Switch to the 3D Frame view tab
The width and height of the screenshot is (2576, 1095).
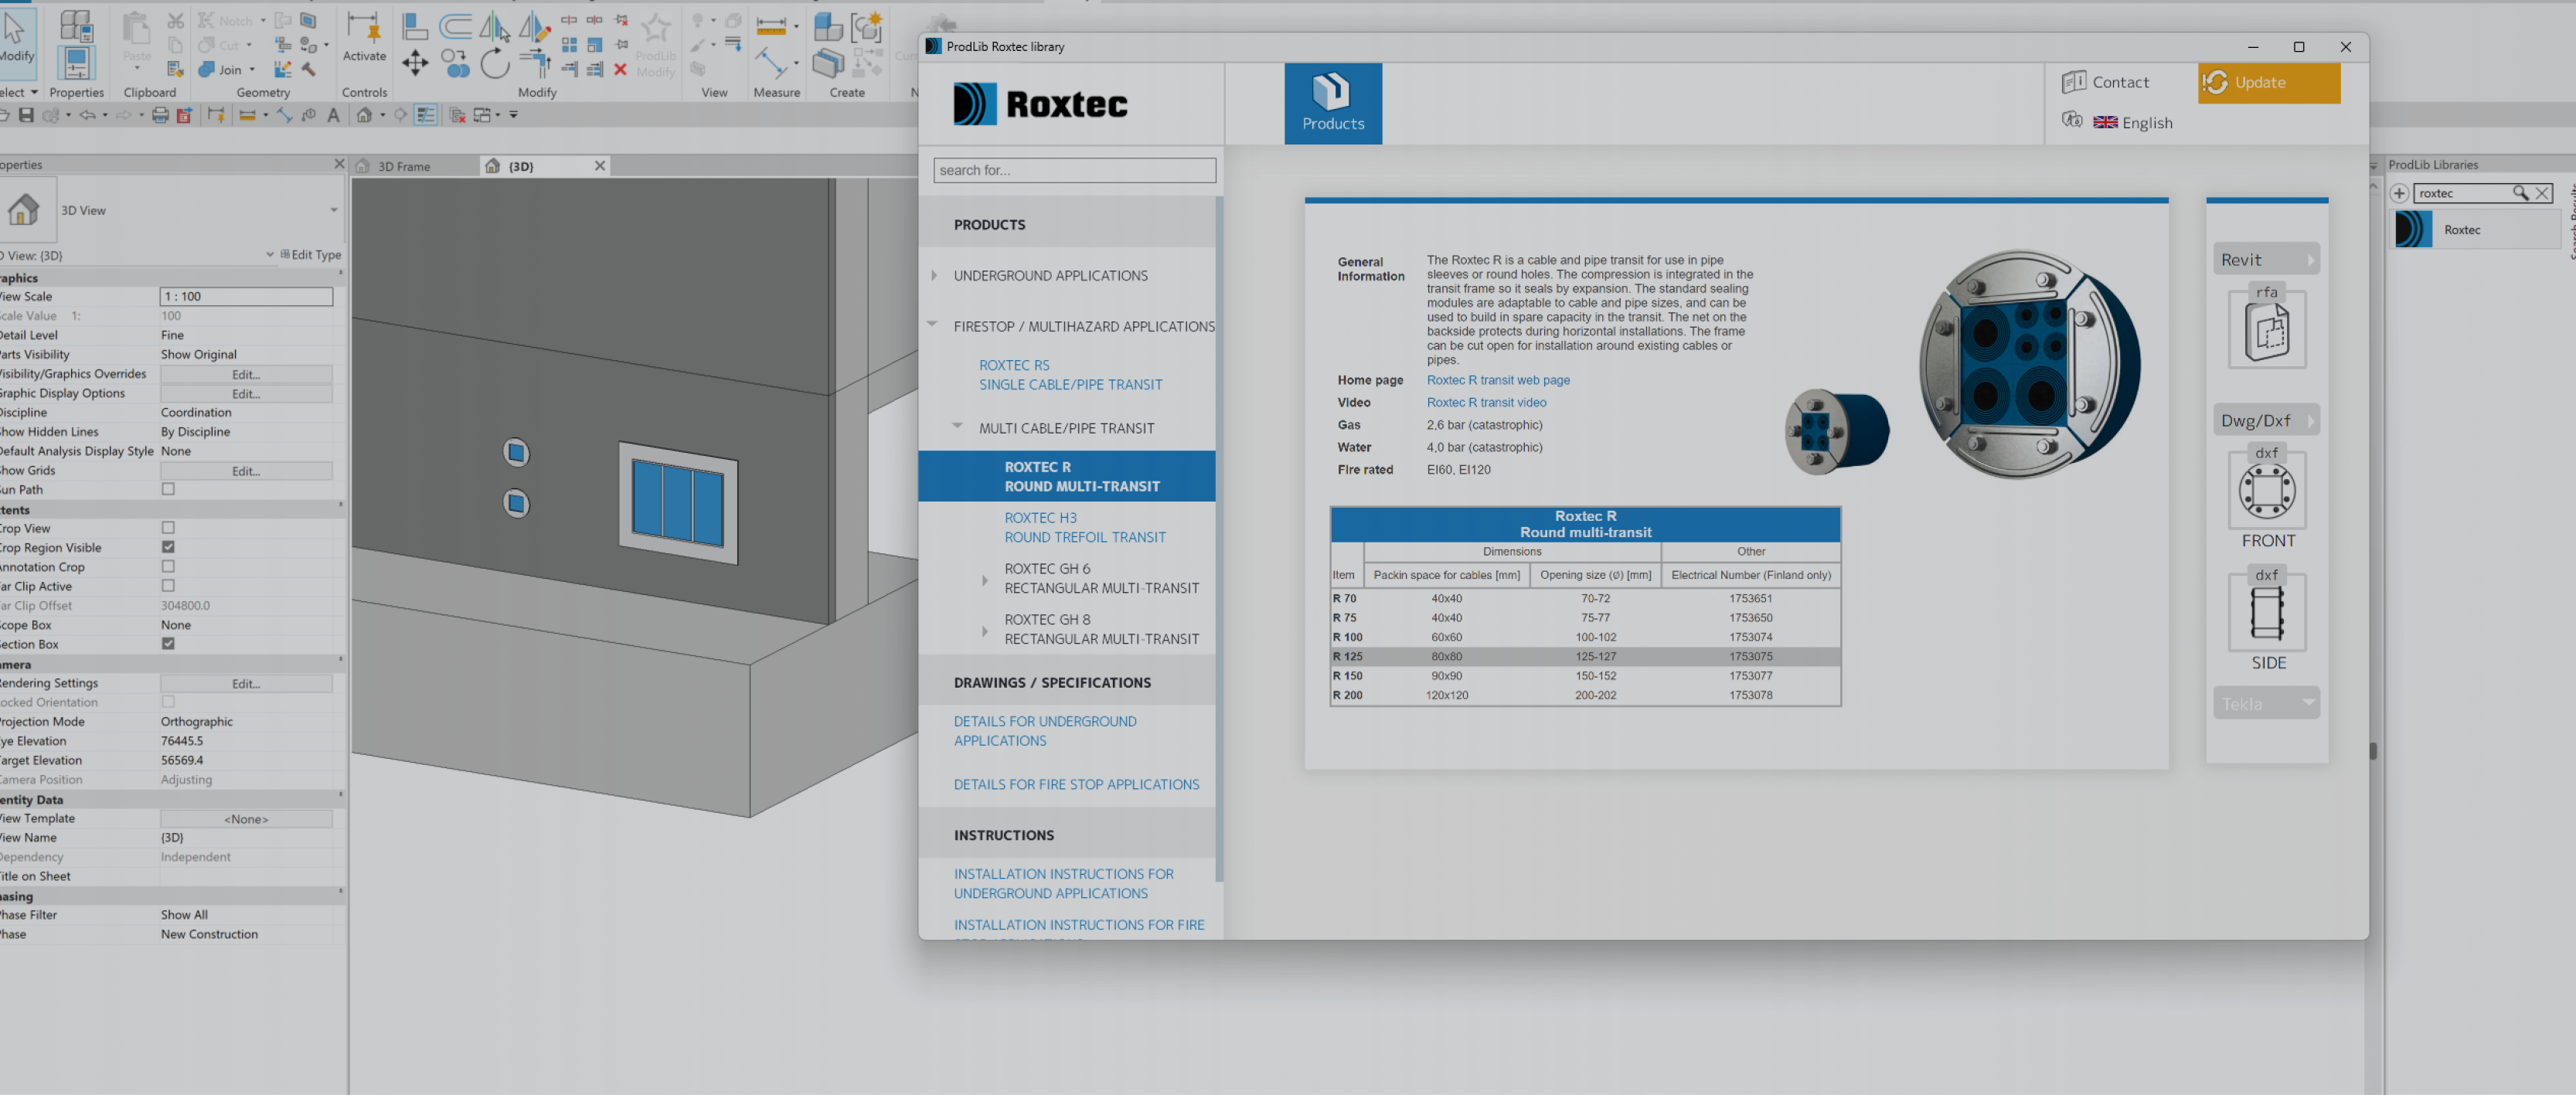pyautogui.click(x=404, y=166)
